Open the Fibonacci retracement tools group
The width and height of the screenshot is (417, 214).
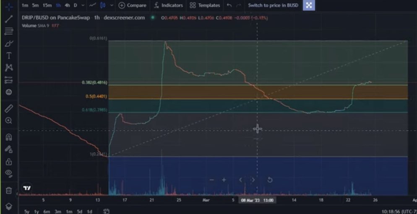pyautogui.click(x=9, y=31)
